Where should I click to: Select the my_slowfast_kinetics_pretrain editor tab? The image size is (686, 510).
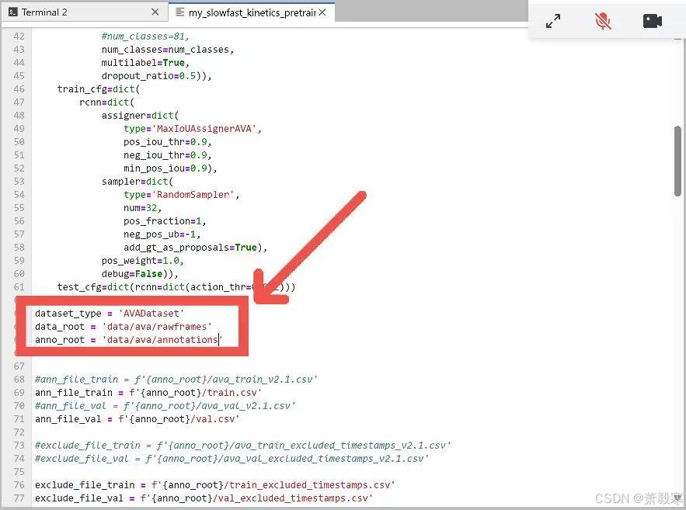coord(249,12)
